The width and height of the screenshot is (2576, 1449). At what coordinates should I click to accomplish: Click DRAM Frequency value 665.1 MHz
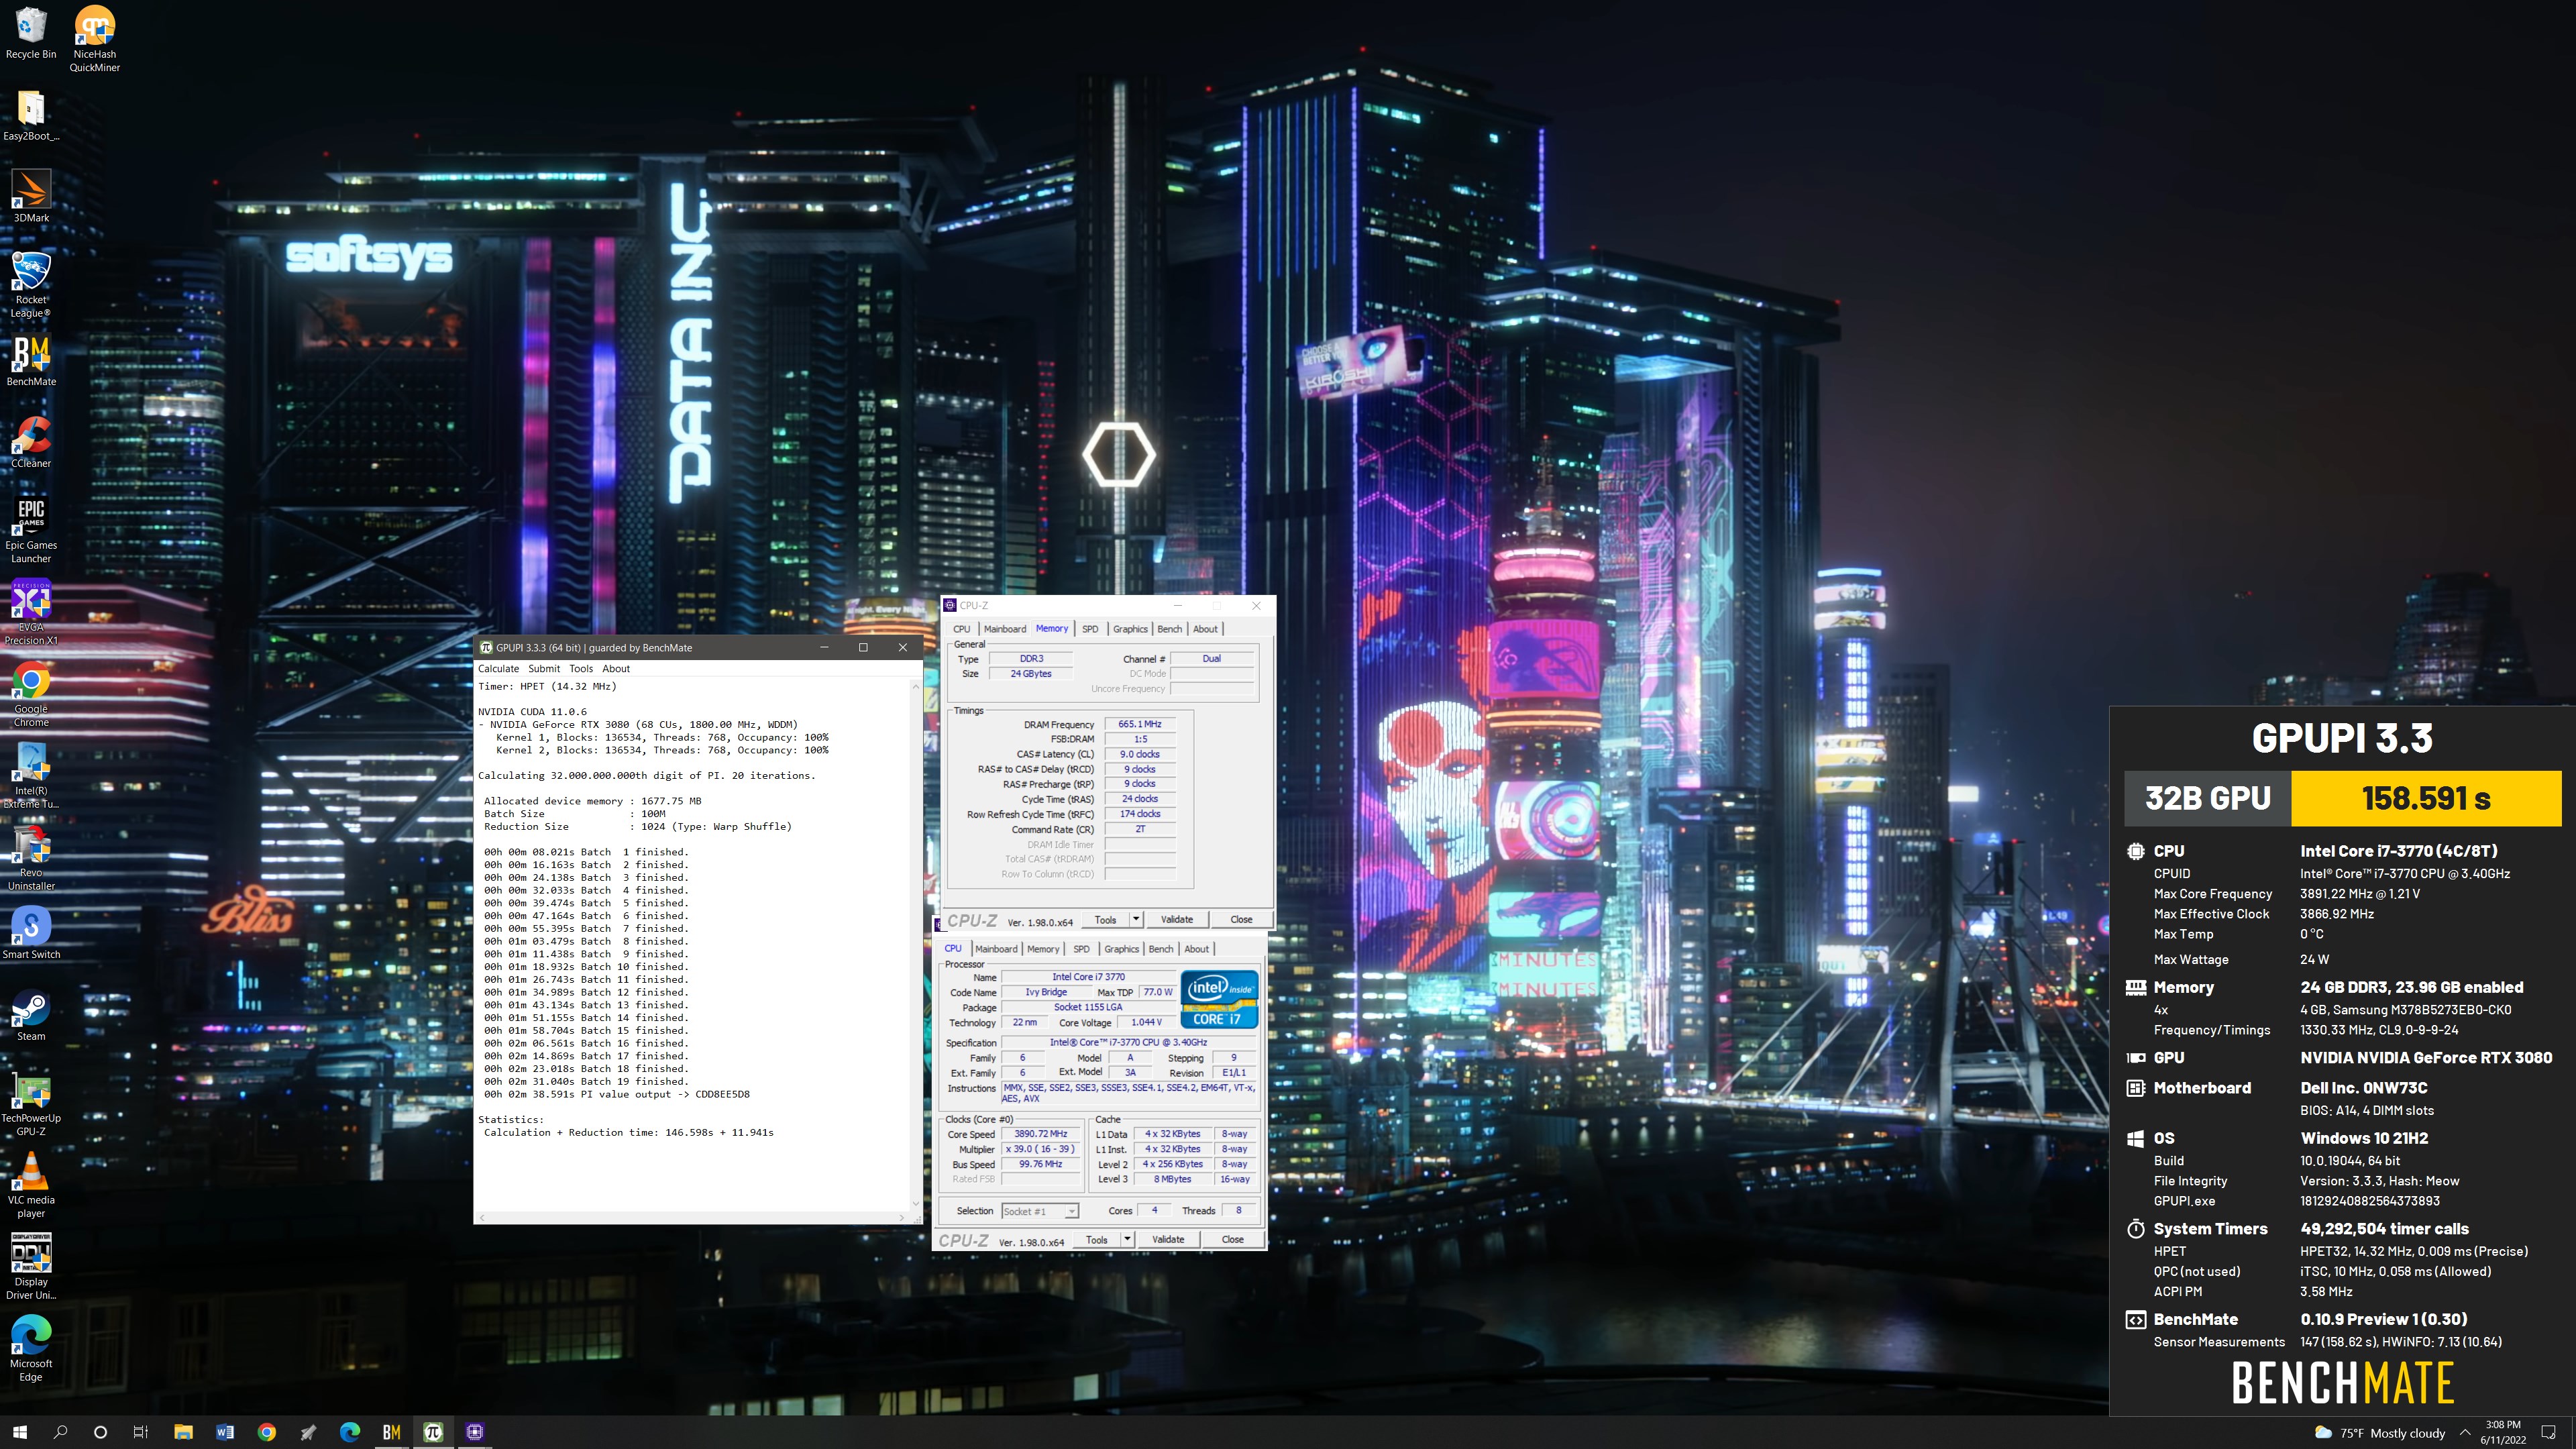tap(1140, 724)
